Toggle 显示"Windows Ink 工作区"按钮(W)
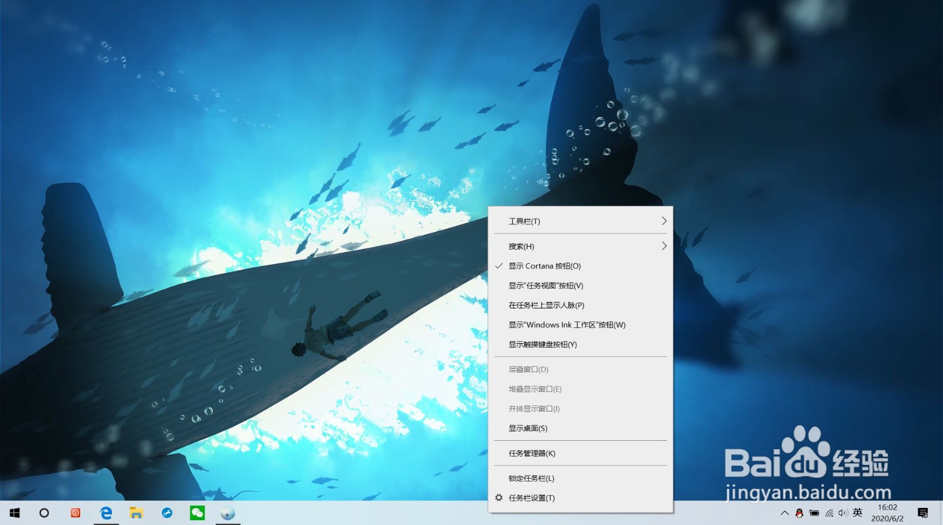Image resolution: width=943 pixels, height=525 pixels. (x=581, y=325)
